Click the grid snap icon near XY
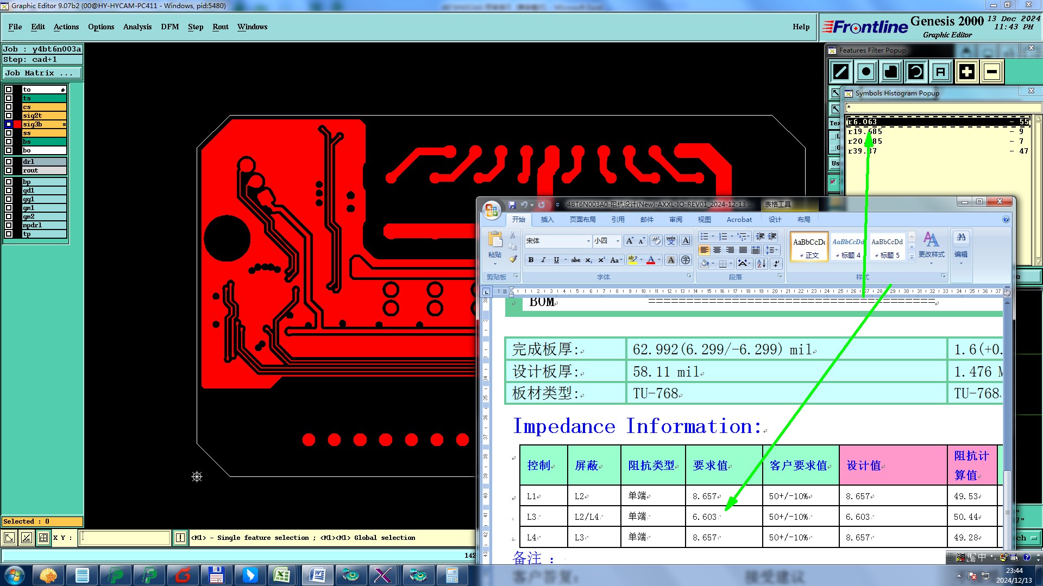The image size is (1043, 586). click(43, 538)
